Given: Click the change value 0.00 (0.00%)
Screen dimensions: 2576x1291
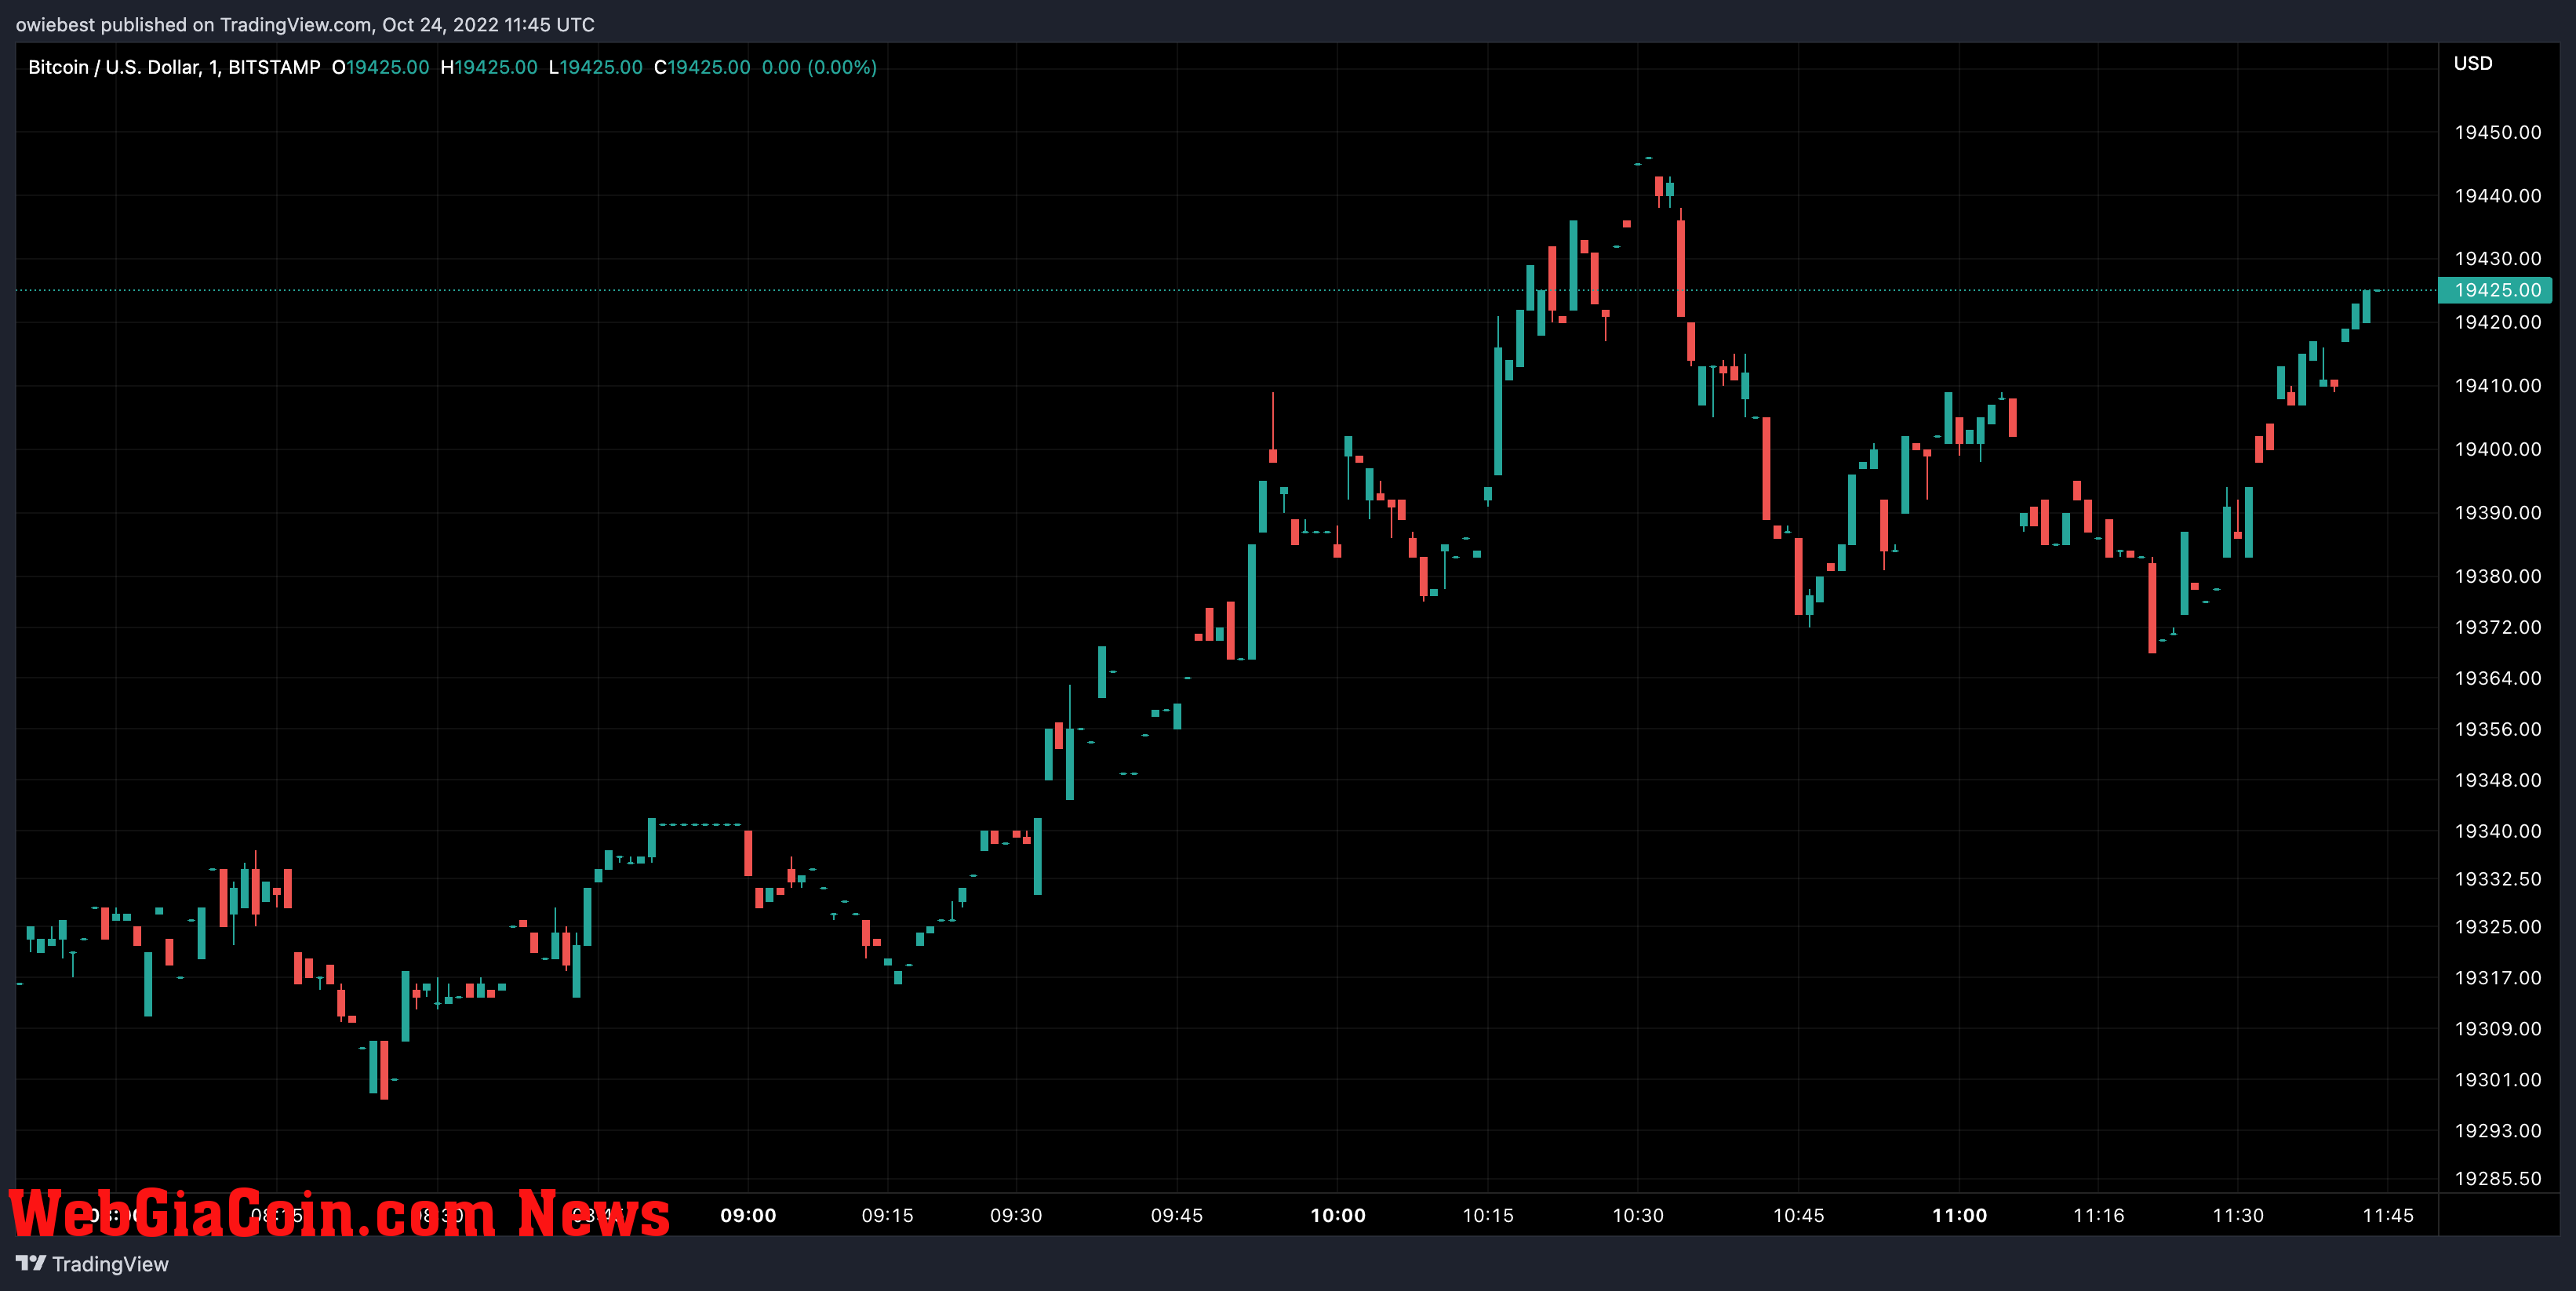Looking at the screenshot, I should (819, 67).
